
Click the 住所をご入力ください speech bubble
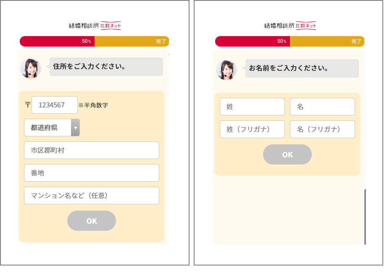[x=106, y=67]
